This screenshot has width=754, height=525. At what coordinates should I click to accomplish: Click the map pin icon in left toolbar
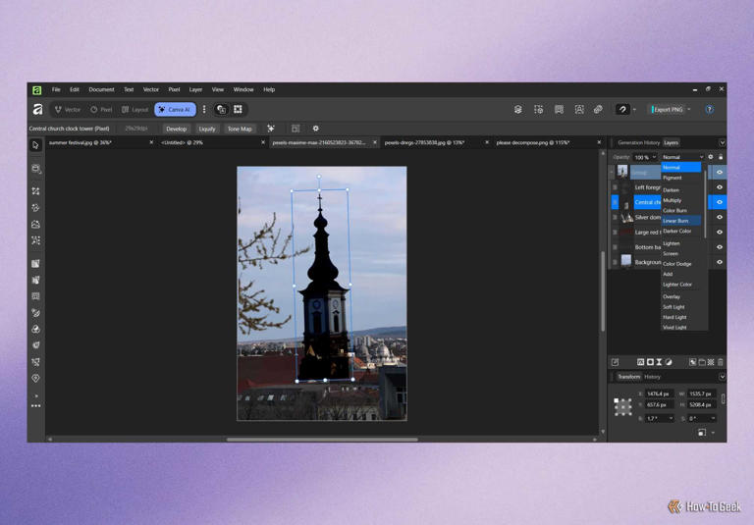[x=35, y=379]
